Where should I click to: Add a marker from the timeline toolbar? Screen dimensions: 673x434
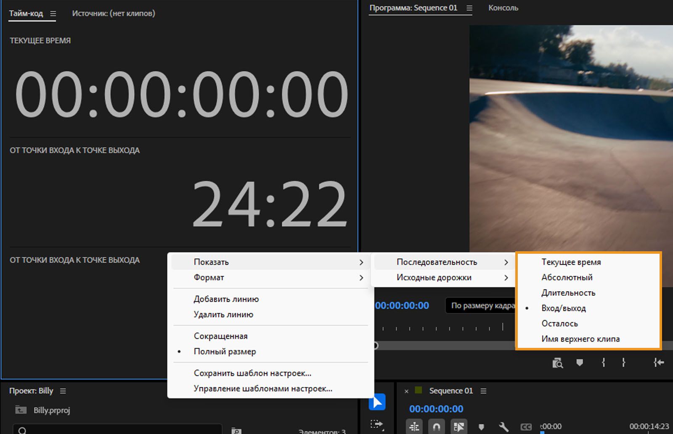[481, 427]
